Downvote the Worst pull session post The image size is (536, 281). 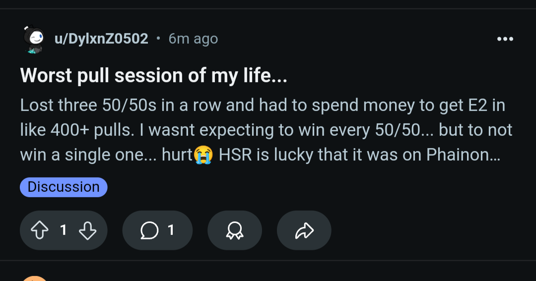(x=87, y=230)
